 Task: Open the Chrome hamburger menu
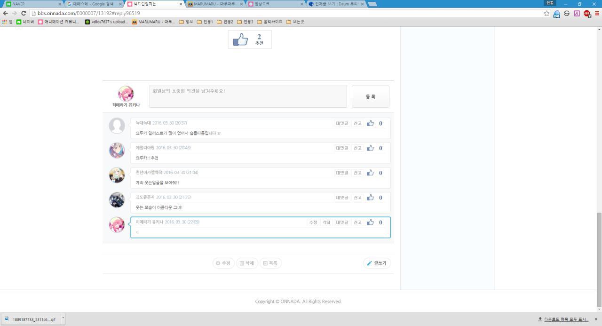(x=597, y=13)
